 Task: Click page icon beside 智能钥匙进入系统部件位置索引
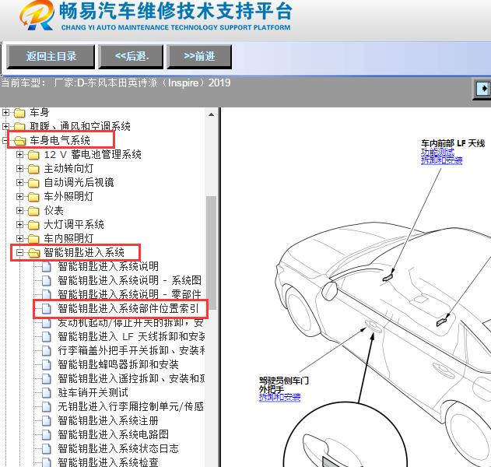click(47, 309)
